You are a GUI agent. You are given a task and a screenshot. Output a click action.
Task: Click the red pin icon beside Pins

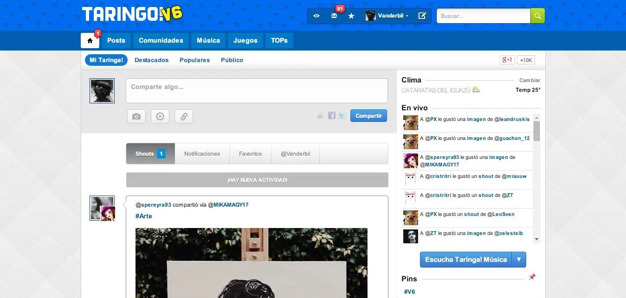532,277
